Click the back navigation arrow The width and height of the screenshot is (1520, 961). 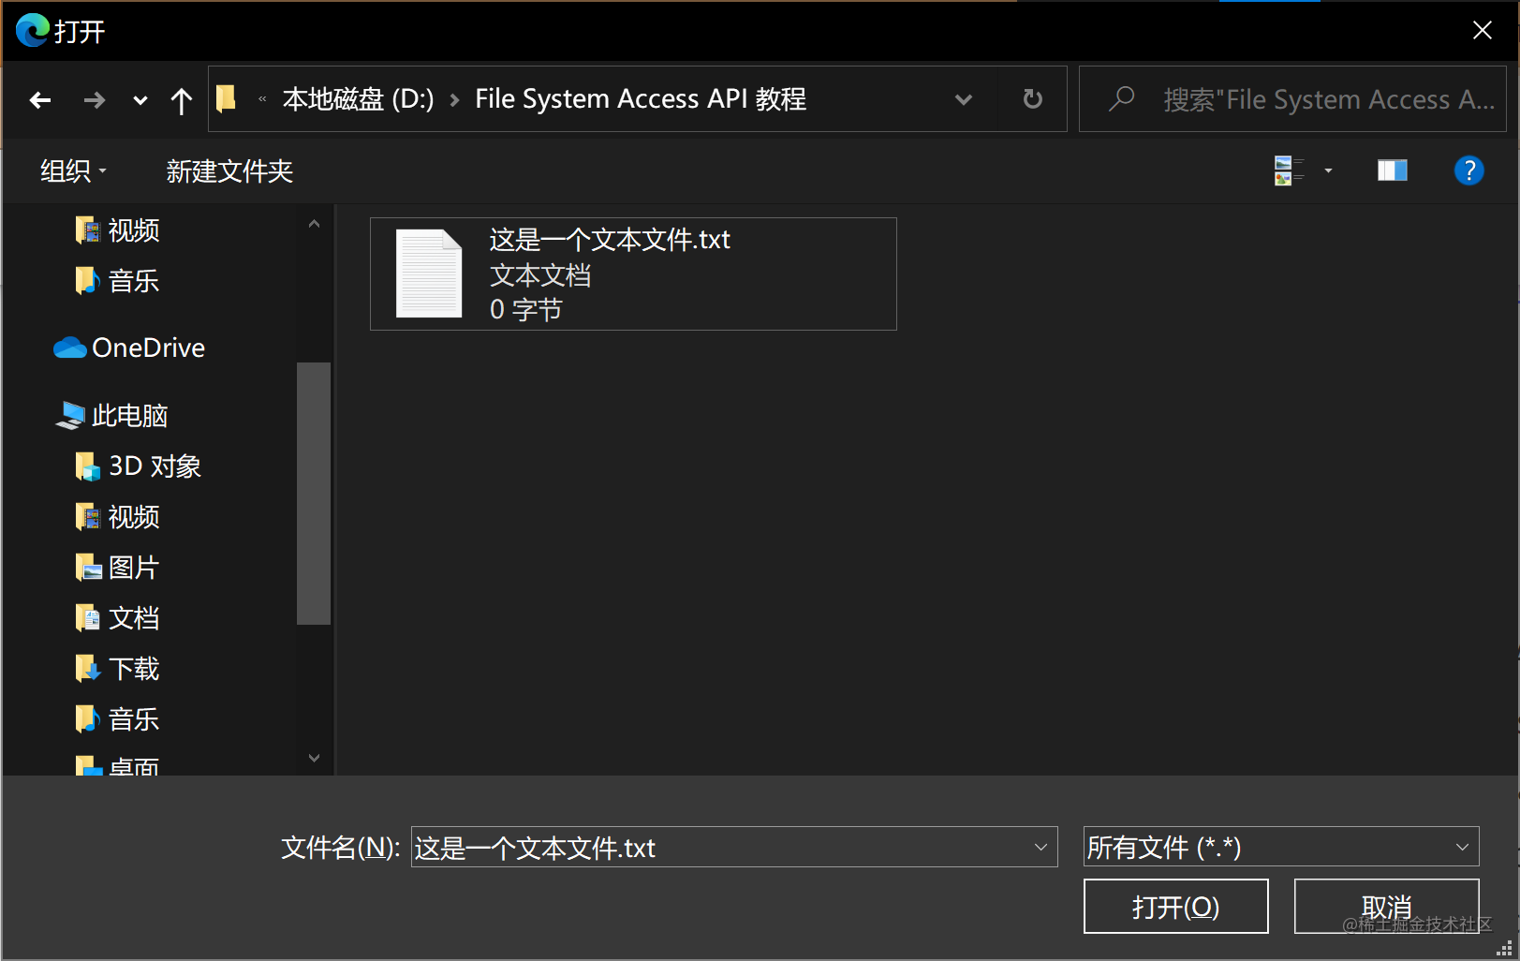pyautogui.click(x=39, y=99)
